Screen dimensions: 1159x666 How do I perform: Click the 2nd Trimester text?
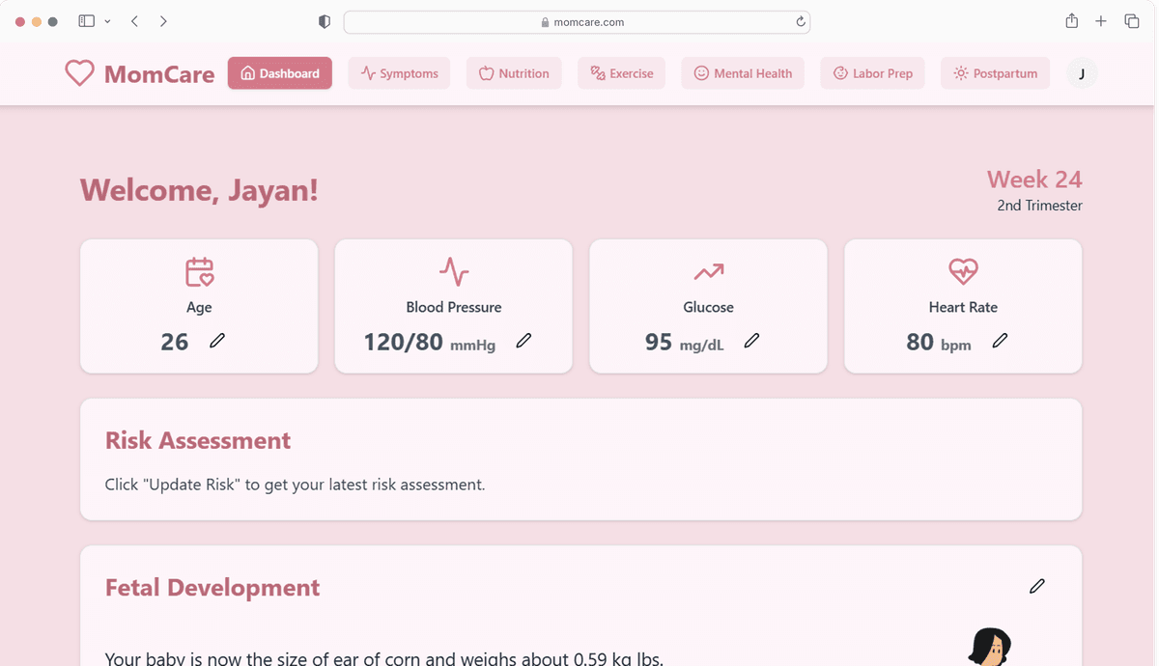pyautogui.click(x=1039, y=206)
